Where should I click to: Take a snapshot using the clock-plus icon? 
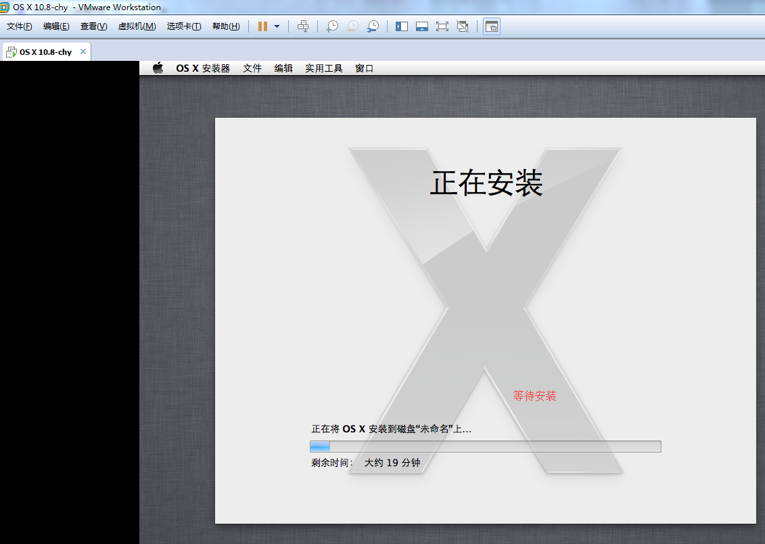[x=331, y=26]
